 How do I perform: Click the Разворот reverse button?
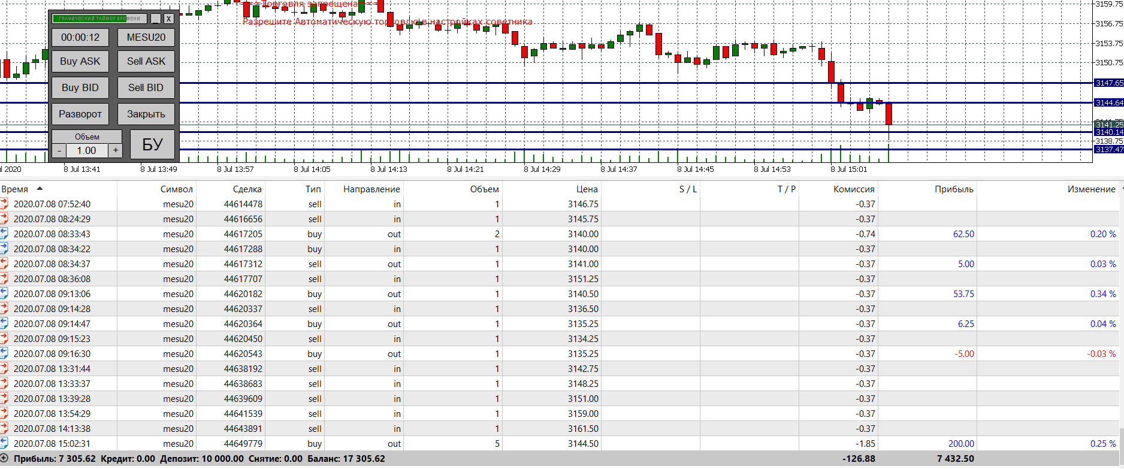pos(80,114)
